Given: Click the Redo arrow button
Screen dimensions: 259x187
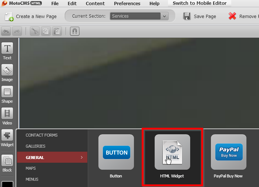Looking at the screenshot, I should (x=17, y=31).
